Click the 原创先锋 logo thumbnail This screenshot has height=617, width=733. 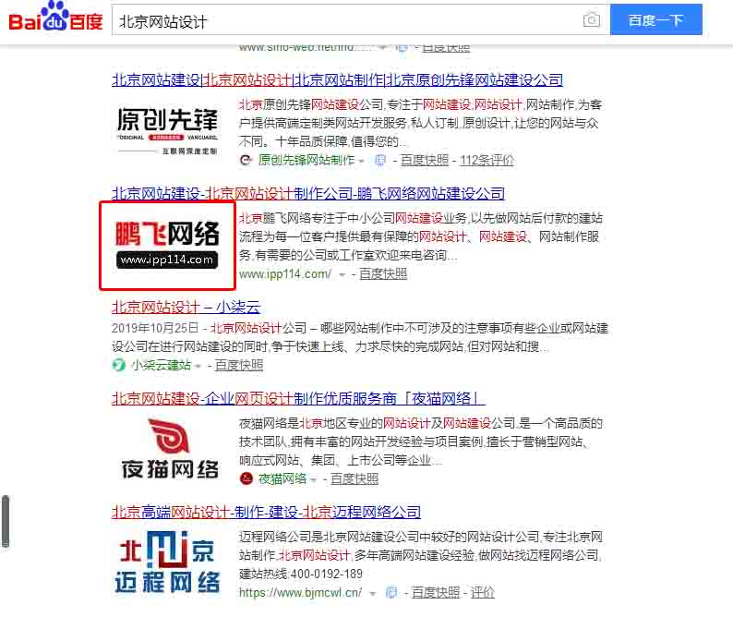pos(167,130)
